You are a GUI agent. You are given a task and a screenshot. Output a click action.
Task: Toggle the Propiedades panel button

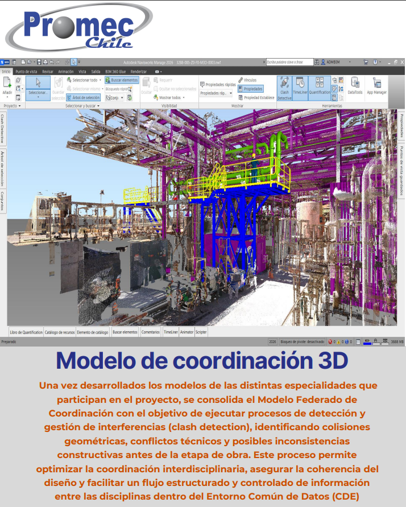tap(250, 89)
